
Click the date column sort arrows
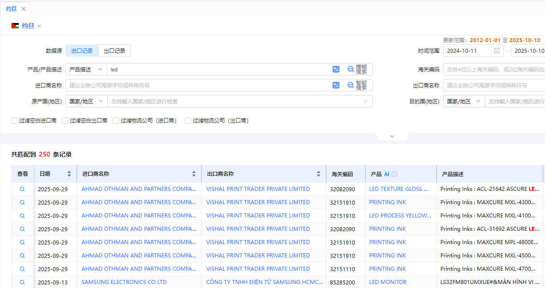coord(69,174)
